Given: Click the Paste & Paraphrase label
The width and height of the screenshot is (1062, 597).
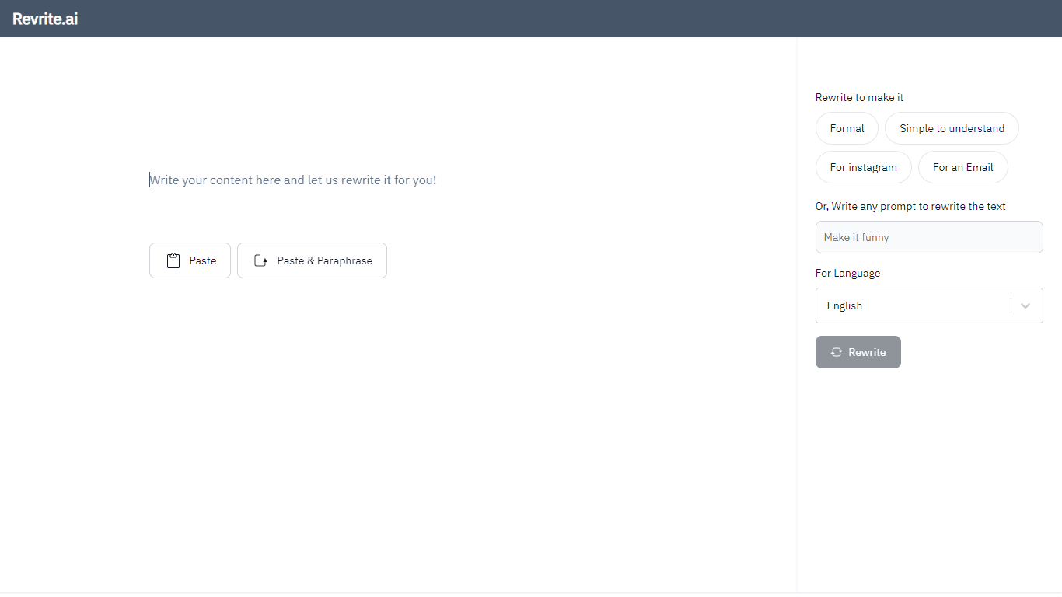Looking at the screenshot, I should [x=325, y=261].
